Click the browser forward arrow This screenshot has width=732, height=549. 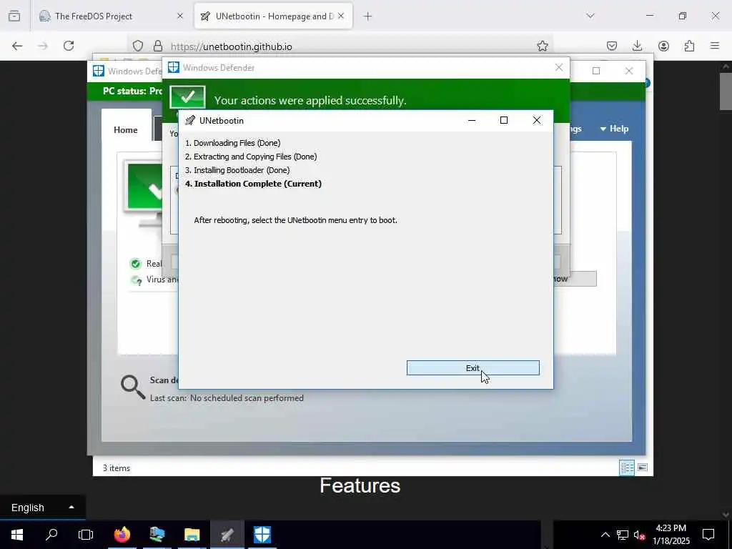coord(43,46)
